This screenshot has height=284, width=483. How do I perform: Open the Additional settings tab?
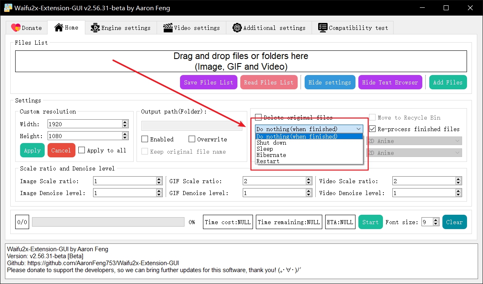click(x=269, y=28)
